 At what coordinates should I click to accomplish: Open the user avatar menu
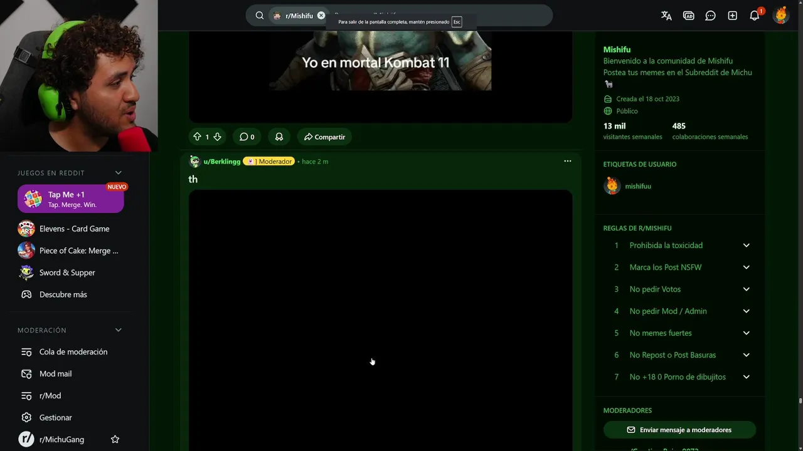click(x=780, y=16)
